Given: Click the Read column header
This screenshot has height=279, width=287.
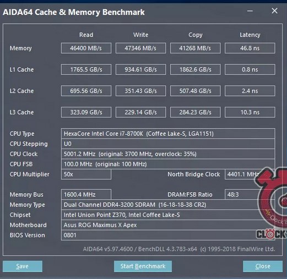Looking at the screenshot, I should pos(86,35).
